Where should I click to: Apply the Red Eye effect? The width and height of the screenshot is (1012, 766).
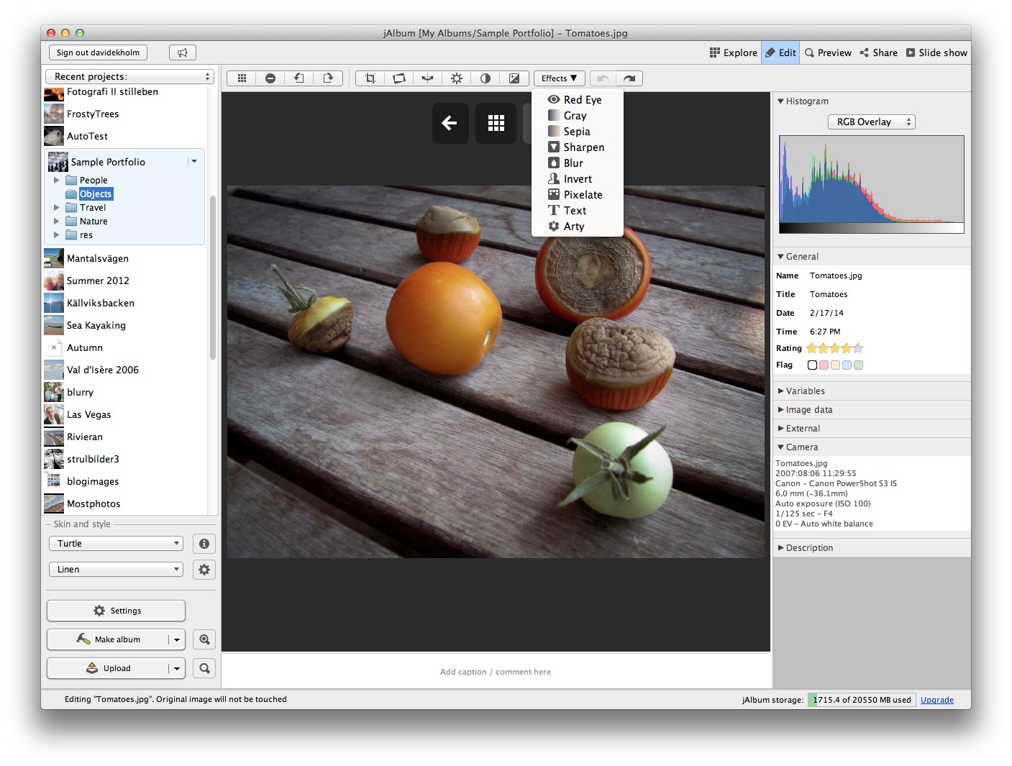click(577, 100)
